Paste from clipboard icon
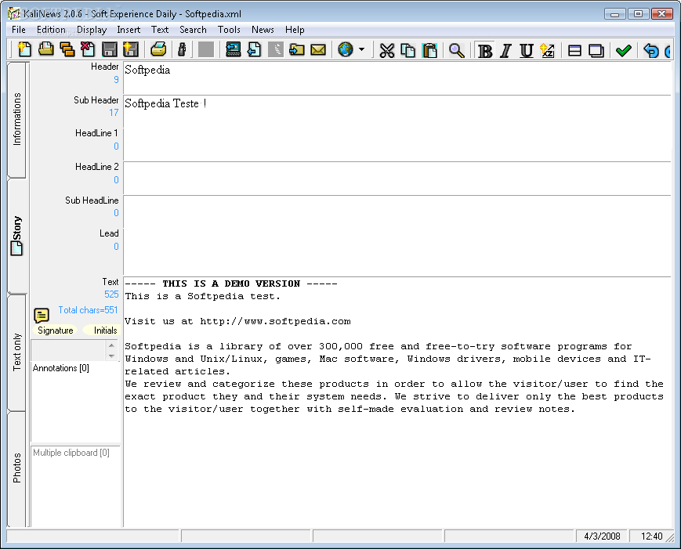Image resolution: width=681 pixels, height=549 pixels. coord(429,50)
